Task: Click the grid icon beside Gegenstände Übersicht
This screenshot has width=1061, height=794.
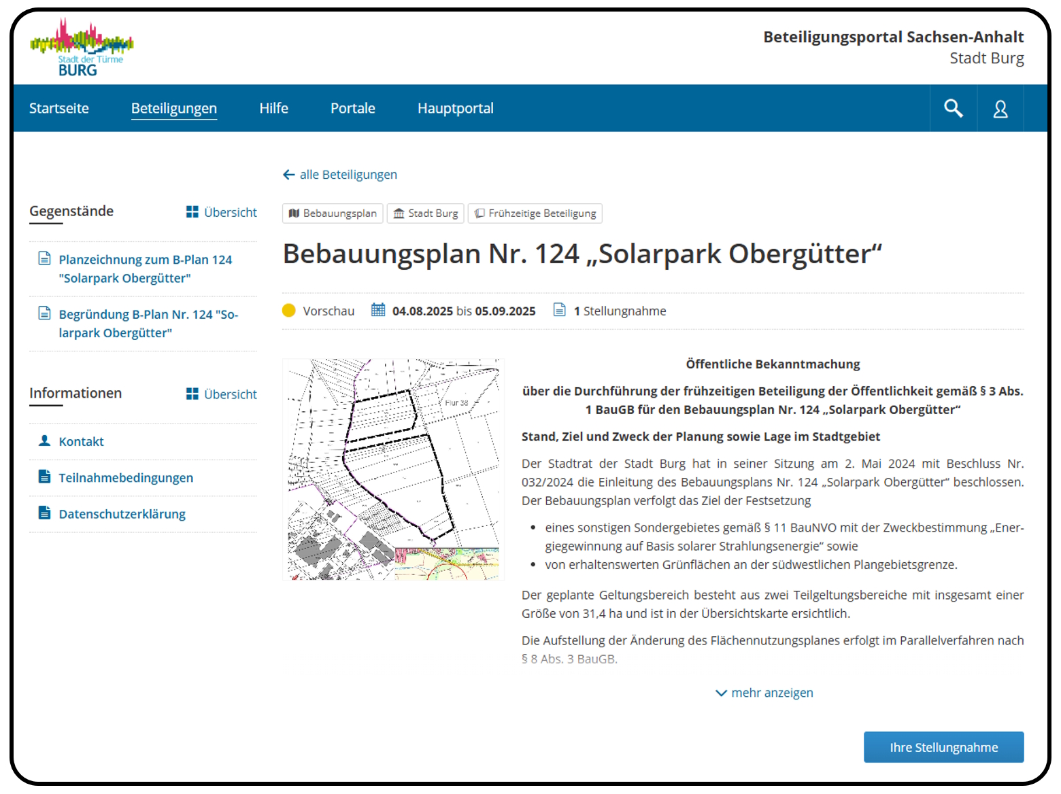Action: (192, 212)
